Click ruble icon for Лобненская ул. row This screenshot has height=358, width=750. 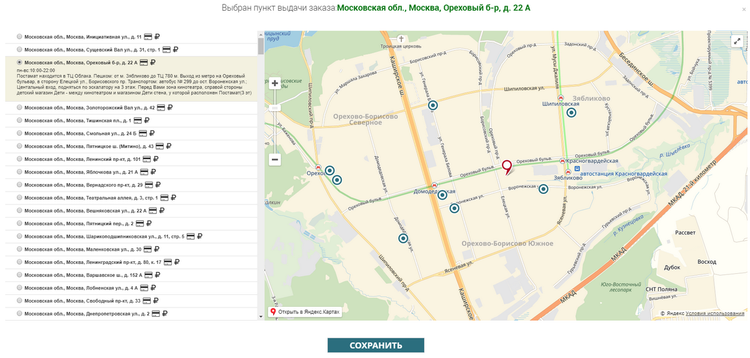pos(152,288)
